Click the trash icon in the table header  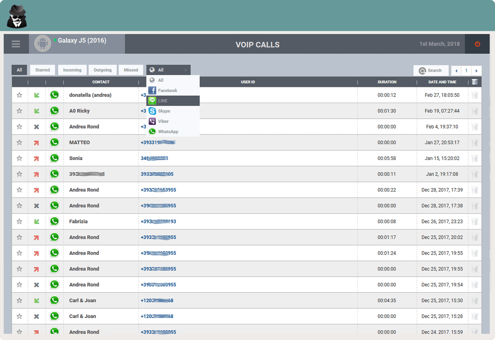pyautogui.click(x=475, y=82)
